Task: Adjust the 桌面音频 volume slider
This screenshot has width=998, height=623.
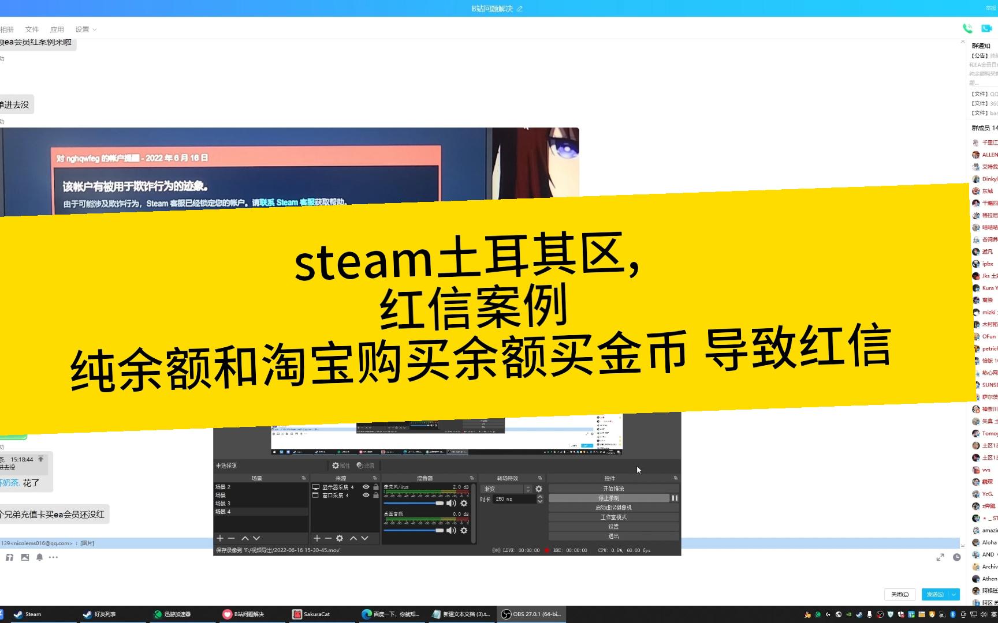Action: [414, 530]
